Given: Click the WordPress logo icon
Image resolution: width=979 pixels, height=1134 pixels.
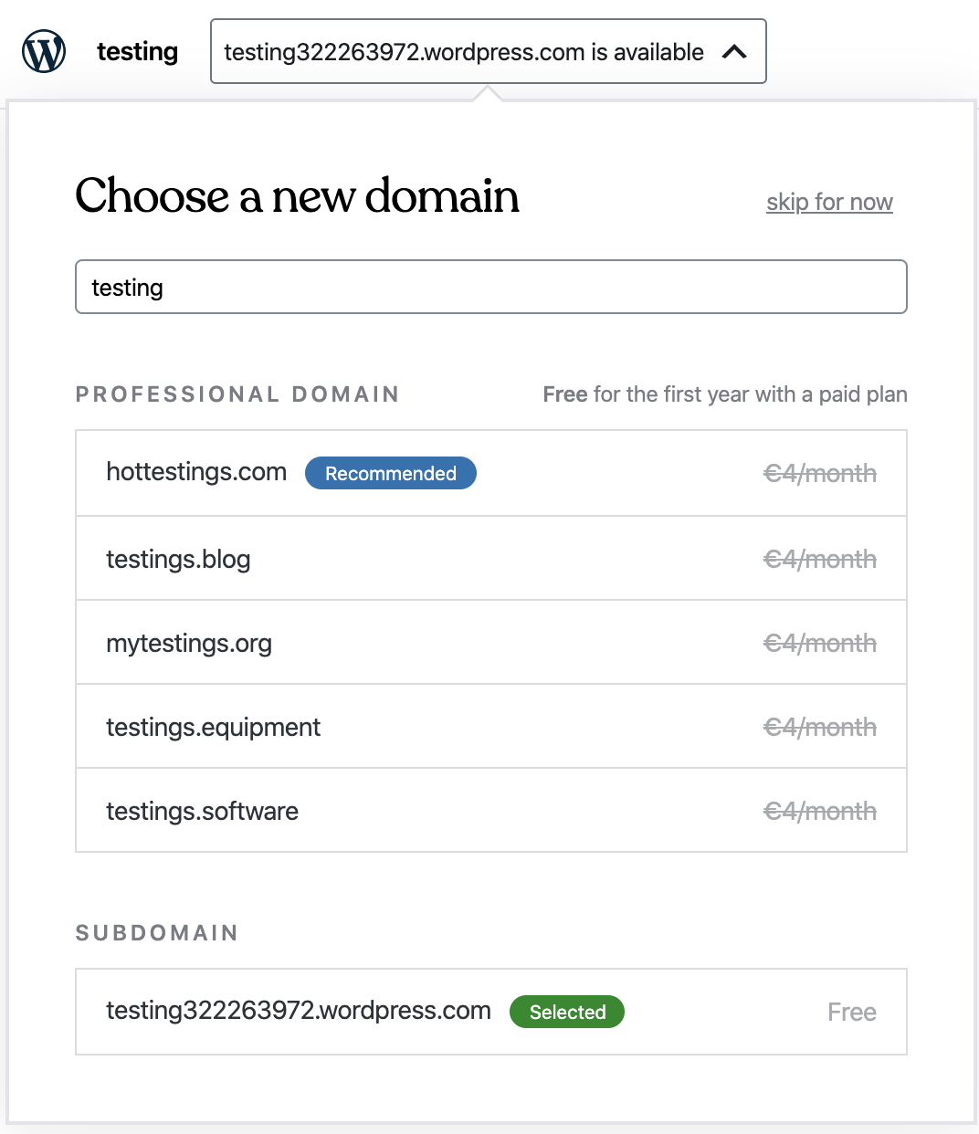Looking at the screenshot, I should [x=44, y=51].
